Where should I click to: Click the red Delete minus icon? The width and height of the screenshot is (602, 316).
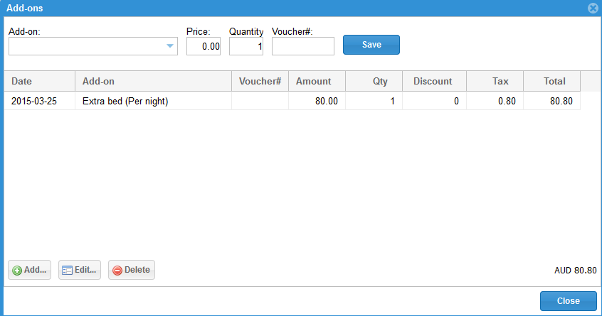tap(117, 271)
